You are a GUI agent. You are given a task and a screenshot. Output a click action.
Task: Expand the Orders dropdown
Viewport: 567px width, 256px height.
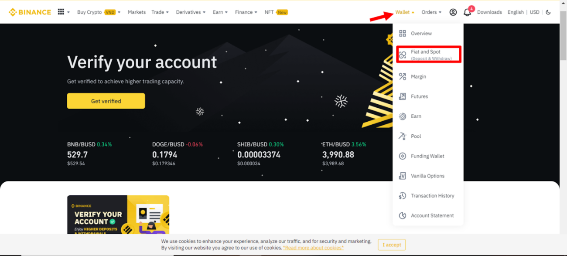tap(431, 12)
